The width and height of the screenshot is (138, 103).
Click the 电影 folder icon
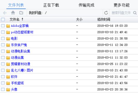8,38
